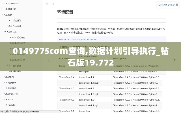This screenshot has height=113, width=181.
Task: Click the 'russell run --env' code block
Action: point(112,39)
